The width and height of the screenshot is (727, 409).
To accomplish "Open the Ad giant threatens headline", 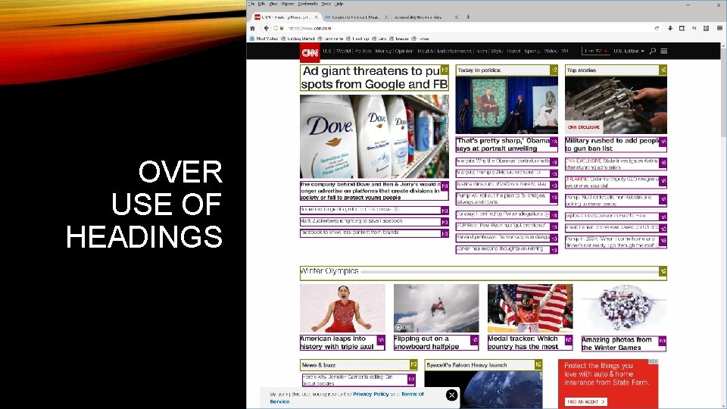I will 374,77.
